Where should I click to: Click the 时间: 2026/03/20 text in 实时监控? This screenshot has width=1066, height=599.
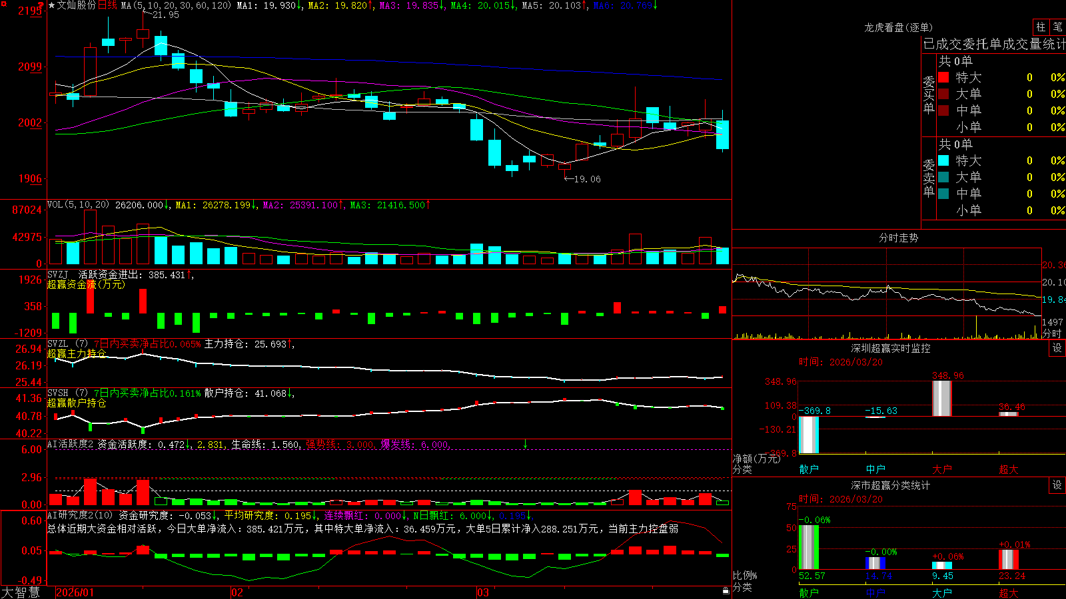pyautogui.click(x=841, y=362)
